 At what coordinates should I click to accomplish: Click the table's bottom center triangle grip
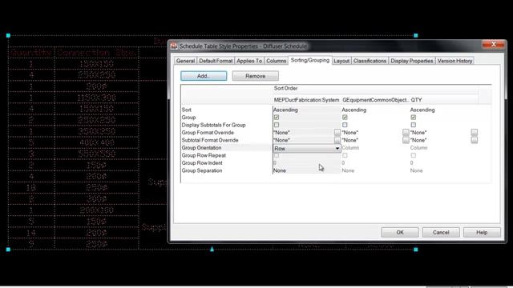212,249
